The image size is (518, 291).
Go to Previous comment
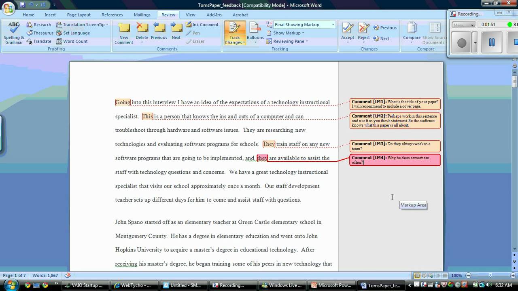coord(159,32)
